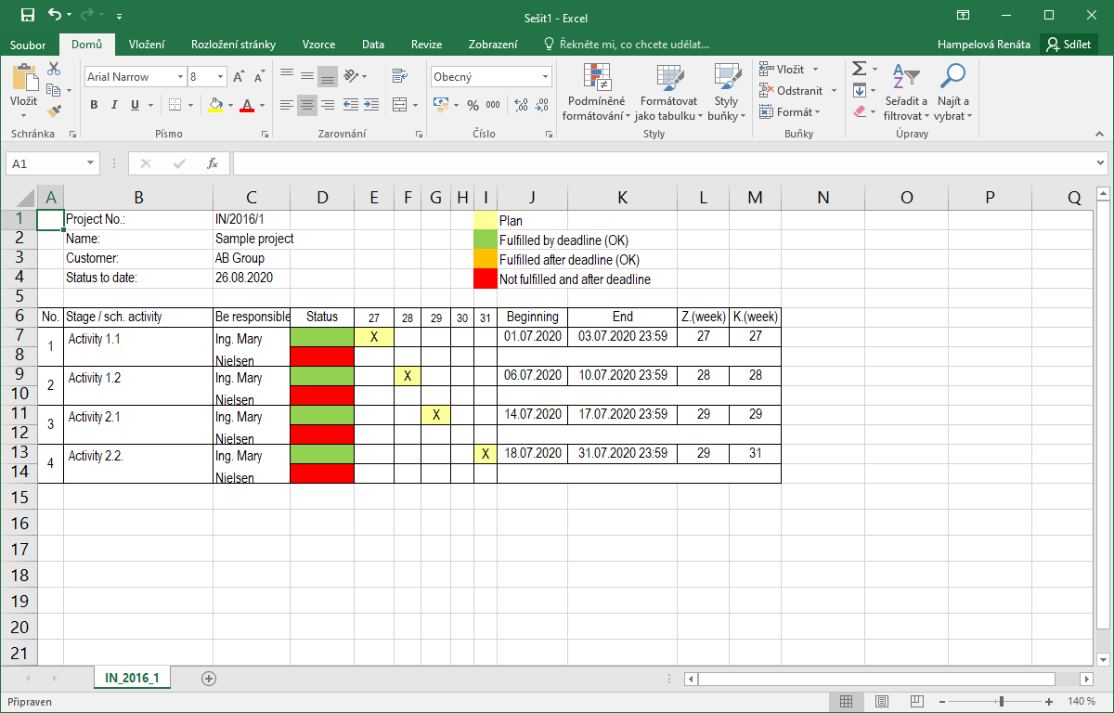Screen dimensions: 1114x713
Task: Click the Copy icon in the Schránka group
Action: tap(54, 90)
